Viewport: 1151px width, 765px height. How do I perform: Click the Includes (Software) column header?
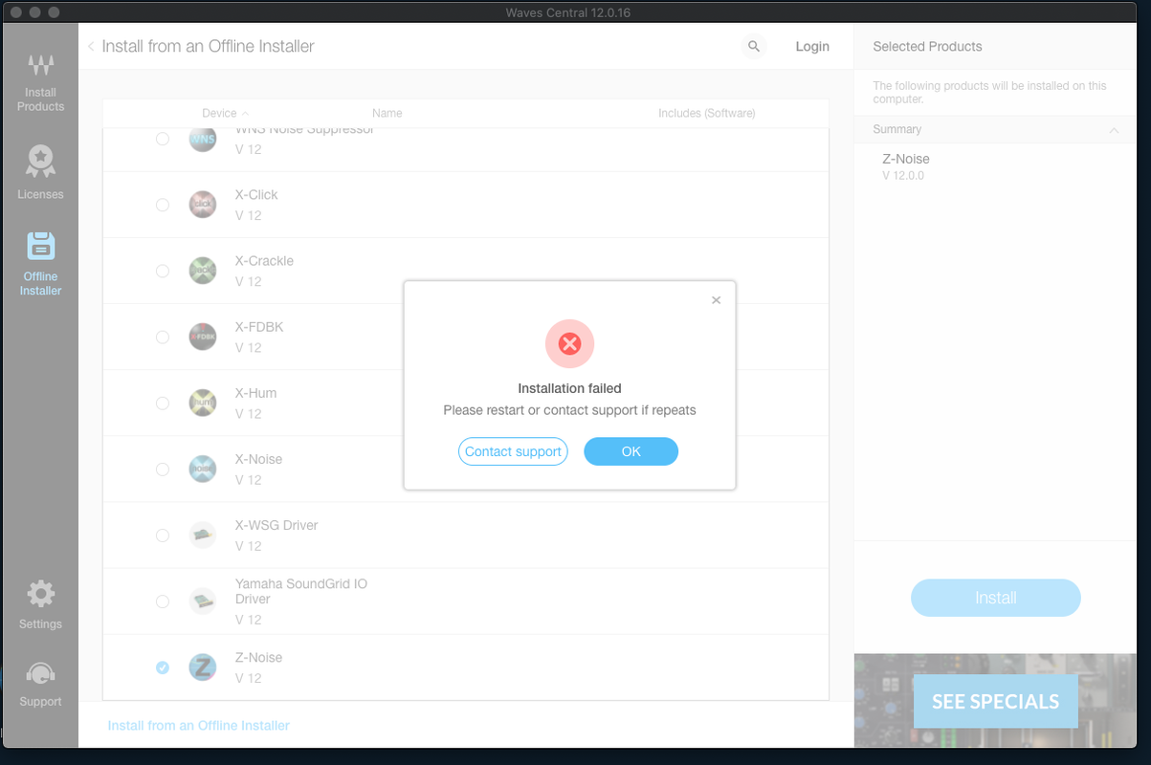point(706,113)
